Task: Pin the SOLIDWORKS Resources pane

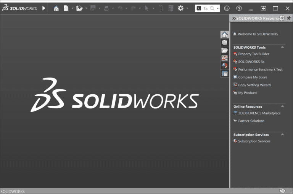Action: 289,18
